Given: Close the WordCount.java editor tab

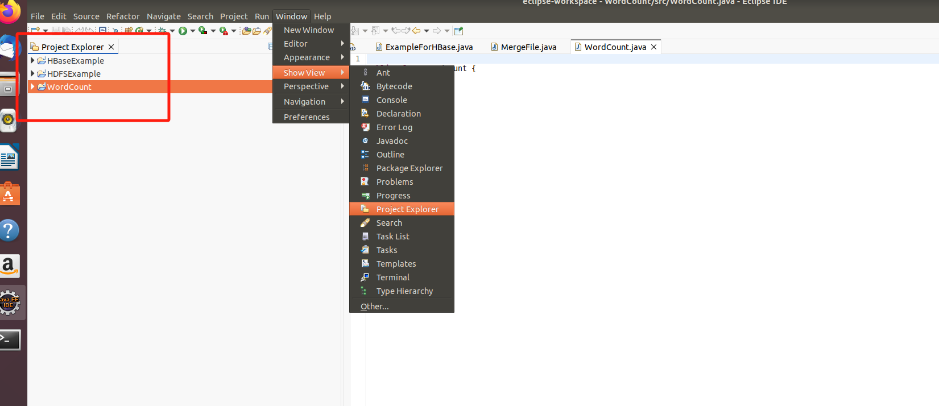Looking at the screenshot, I should pyautogui.click(x=654, y=47).
